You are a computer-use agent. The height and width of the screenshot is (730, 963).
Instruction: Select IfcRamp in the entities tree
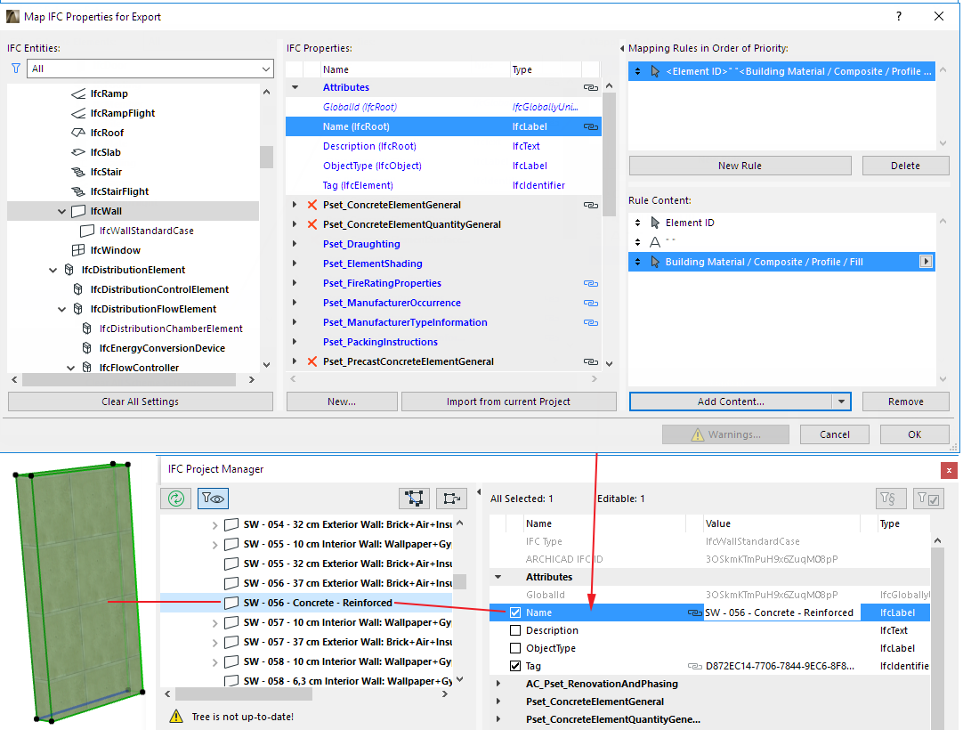(109, 93)
